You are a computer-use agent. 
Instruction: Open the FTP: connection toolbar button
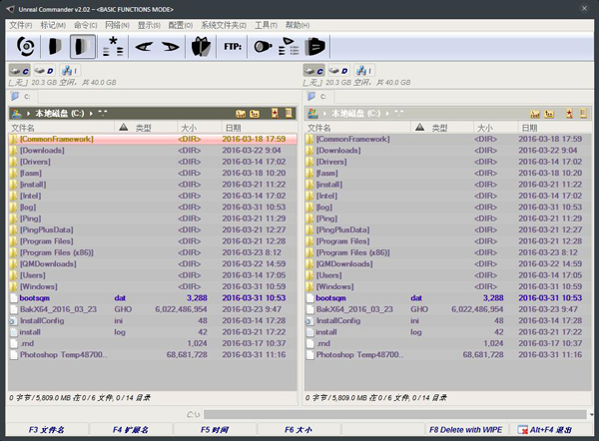[x=233, y=47]
